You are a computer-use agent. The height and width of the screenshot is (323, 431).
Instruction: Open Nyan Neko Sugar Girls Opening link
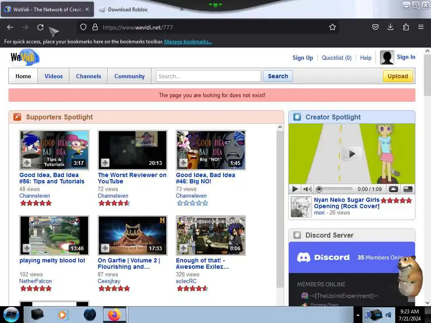point(347,203)
